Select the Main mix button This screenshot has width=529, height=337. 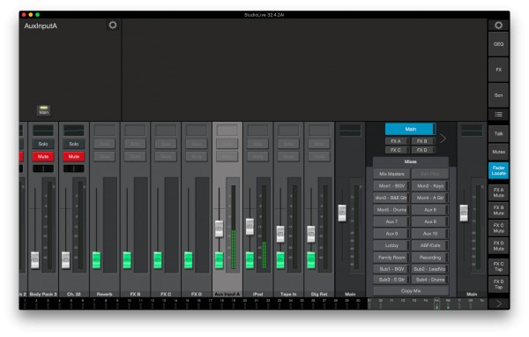click(411, 129)
